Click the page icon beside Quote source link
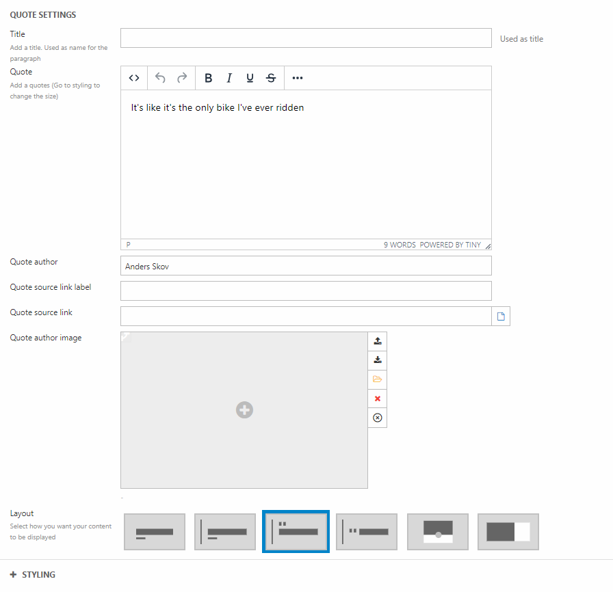 point(501,317)
